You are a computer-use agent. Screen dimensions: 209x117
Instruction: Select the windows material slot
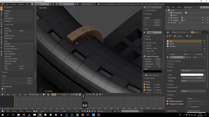pos(185,46)
